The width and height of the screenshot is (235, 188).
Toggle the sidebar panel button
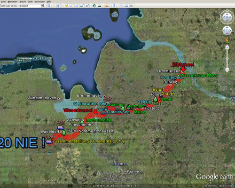coord(59,6)
